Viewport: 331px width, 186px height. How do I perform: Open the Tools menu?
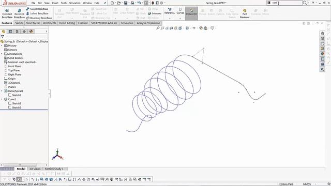click(64, 3)
